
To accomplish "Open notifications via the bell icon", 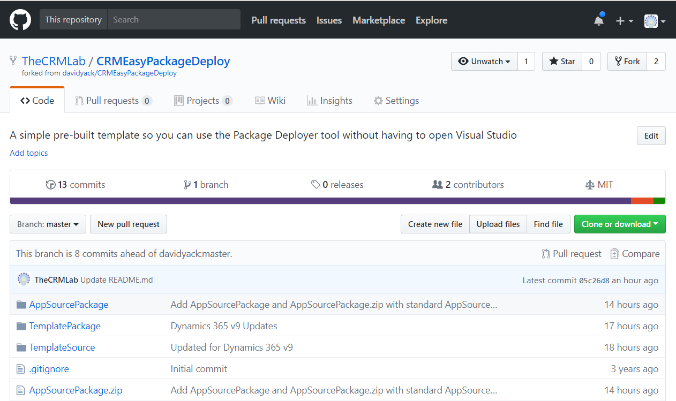I will [599, 20].
